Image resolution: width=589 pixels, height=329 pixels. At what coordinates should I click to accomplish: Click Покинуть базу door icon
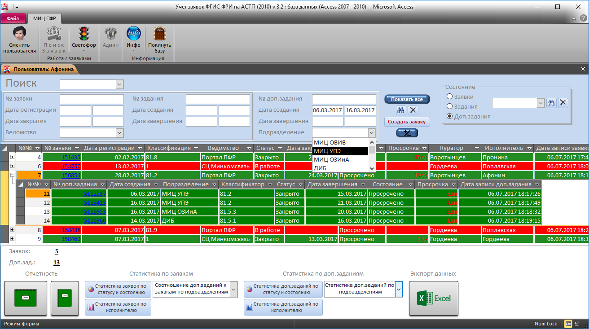click(x=159, y=35)
